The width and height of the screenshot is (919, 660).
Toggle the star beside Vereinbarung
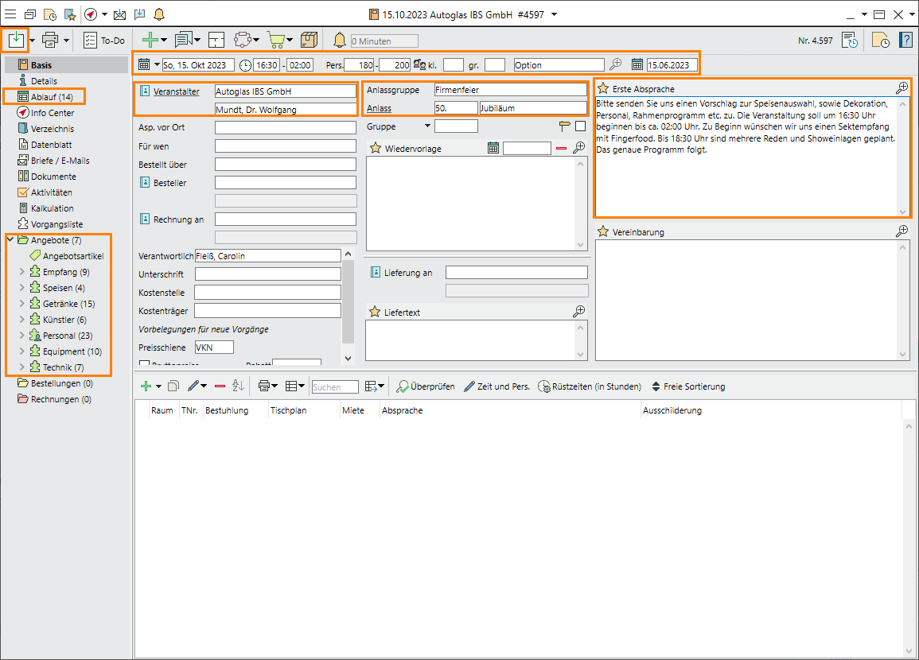(603, 231)
